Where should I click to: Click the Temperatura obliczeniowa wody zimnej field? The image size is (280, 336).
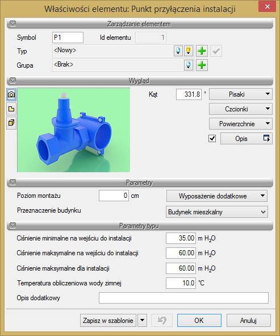point(181,283)
